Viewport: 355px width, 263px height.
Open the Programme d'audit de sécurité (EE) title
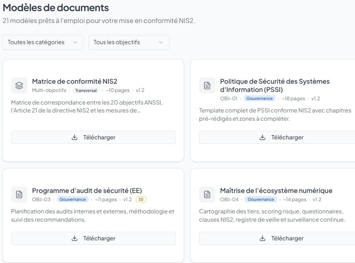pyautogui.click(x=87, y=190)
